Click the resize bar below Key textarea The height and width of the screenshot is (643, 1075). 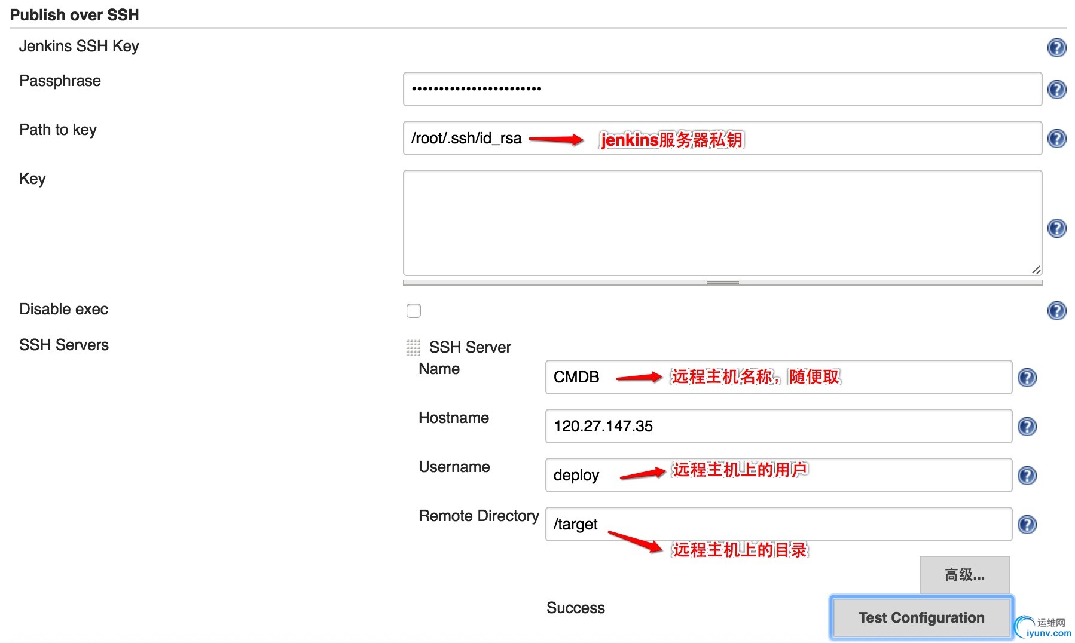point(722,282)
